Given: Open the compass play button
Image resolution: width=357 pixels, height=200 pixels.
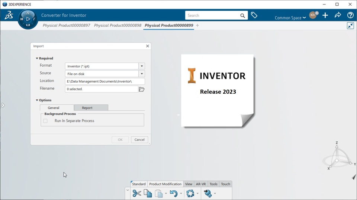Looking at the screenshot, I should 28,19.
